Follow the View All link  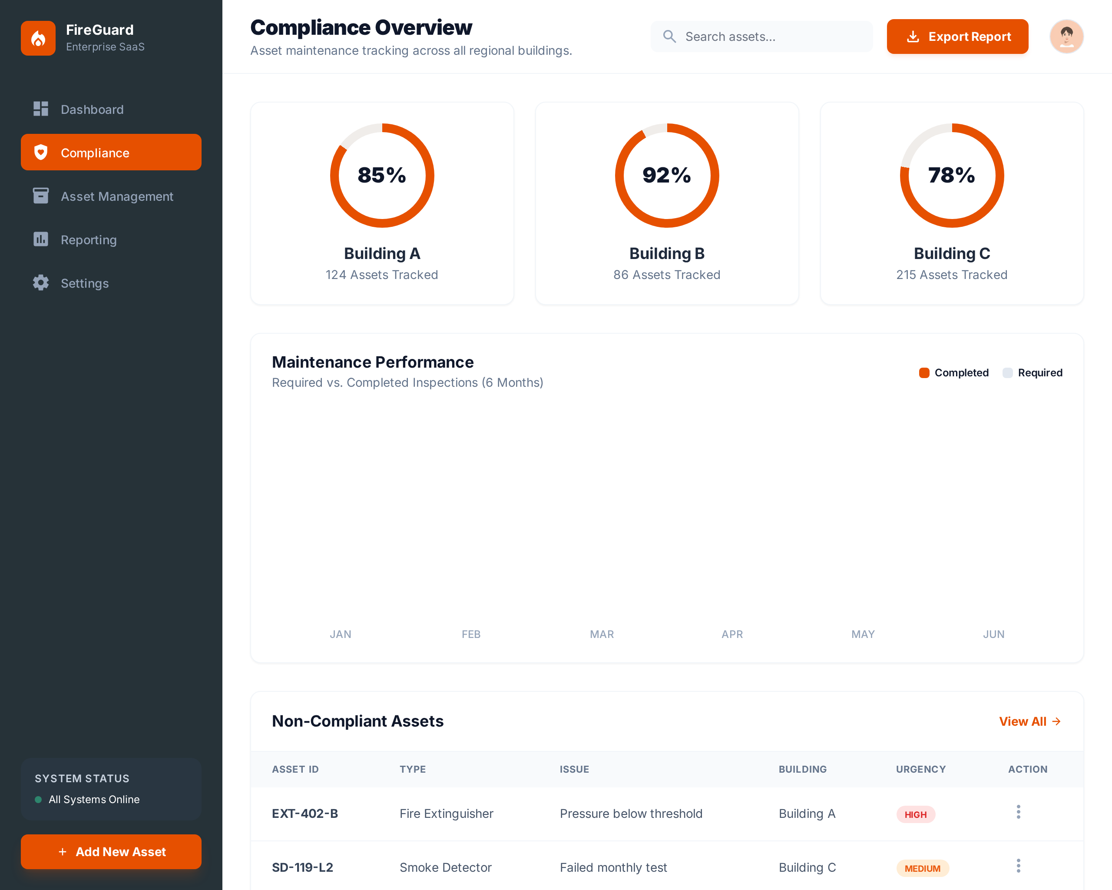pyautogui.click(x=1029, y=721)
